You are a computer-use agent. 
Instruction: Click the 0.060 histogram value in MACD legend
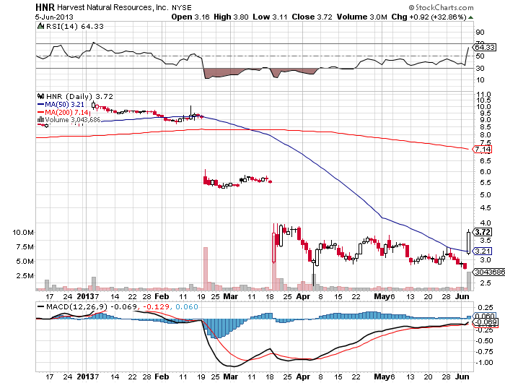pyautogui.click(x=187, y=306)
